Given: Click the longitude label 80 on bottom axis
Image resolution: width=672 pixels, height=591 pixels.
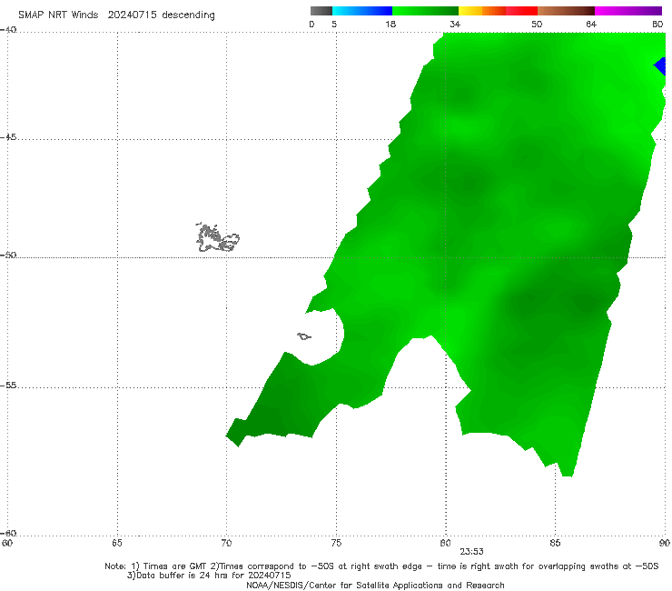Looking at the screenshot, I should pyautogui.click(x=445, y=543).
